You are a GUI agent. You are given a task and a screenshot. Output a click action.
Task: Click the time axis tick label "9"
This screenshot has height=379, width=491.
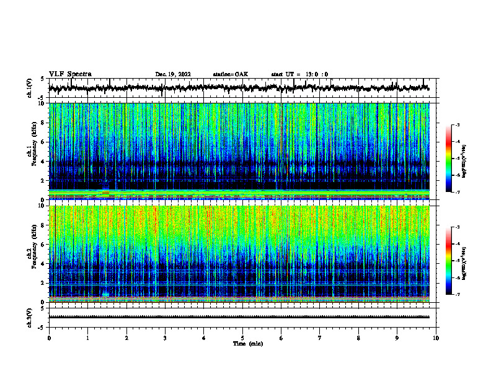click(397, 338)
